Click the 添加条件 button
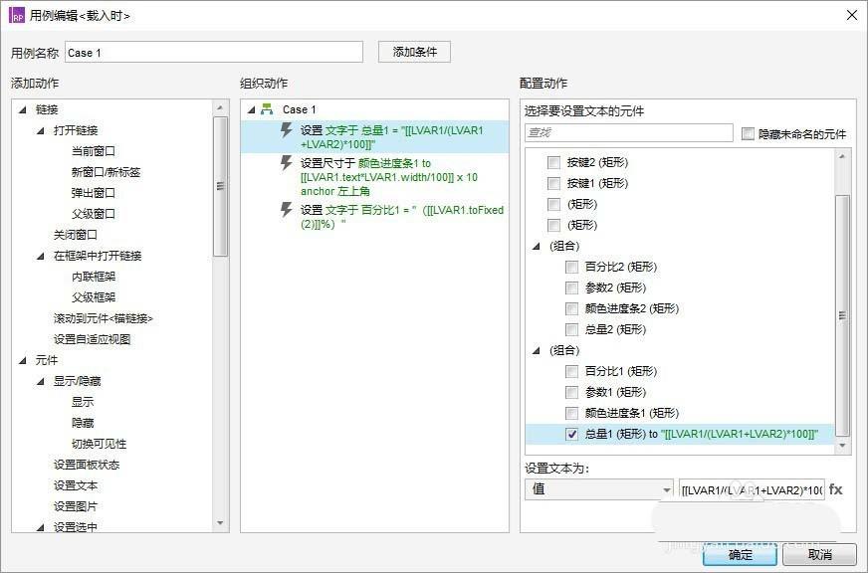 [414, 51]
